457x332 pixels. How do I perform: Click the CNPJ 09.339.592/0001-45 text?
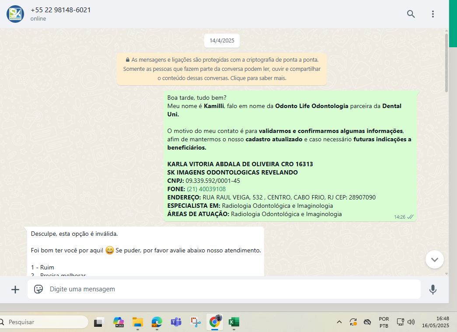tap(203, 181)
